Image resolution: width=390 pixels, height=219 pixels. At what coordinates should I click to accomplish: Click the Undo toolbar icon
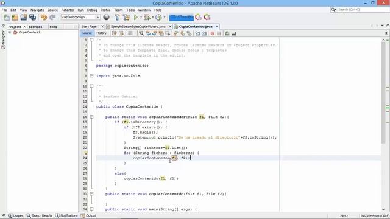coord(44,18)
